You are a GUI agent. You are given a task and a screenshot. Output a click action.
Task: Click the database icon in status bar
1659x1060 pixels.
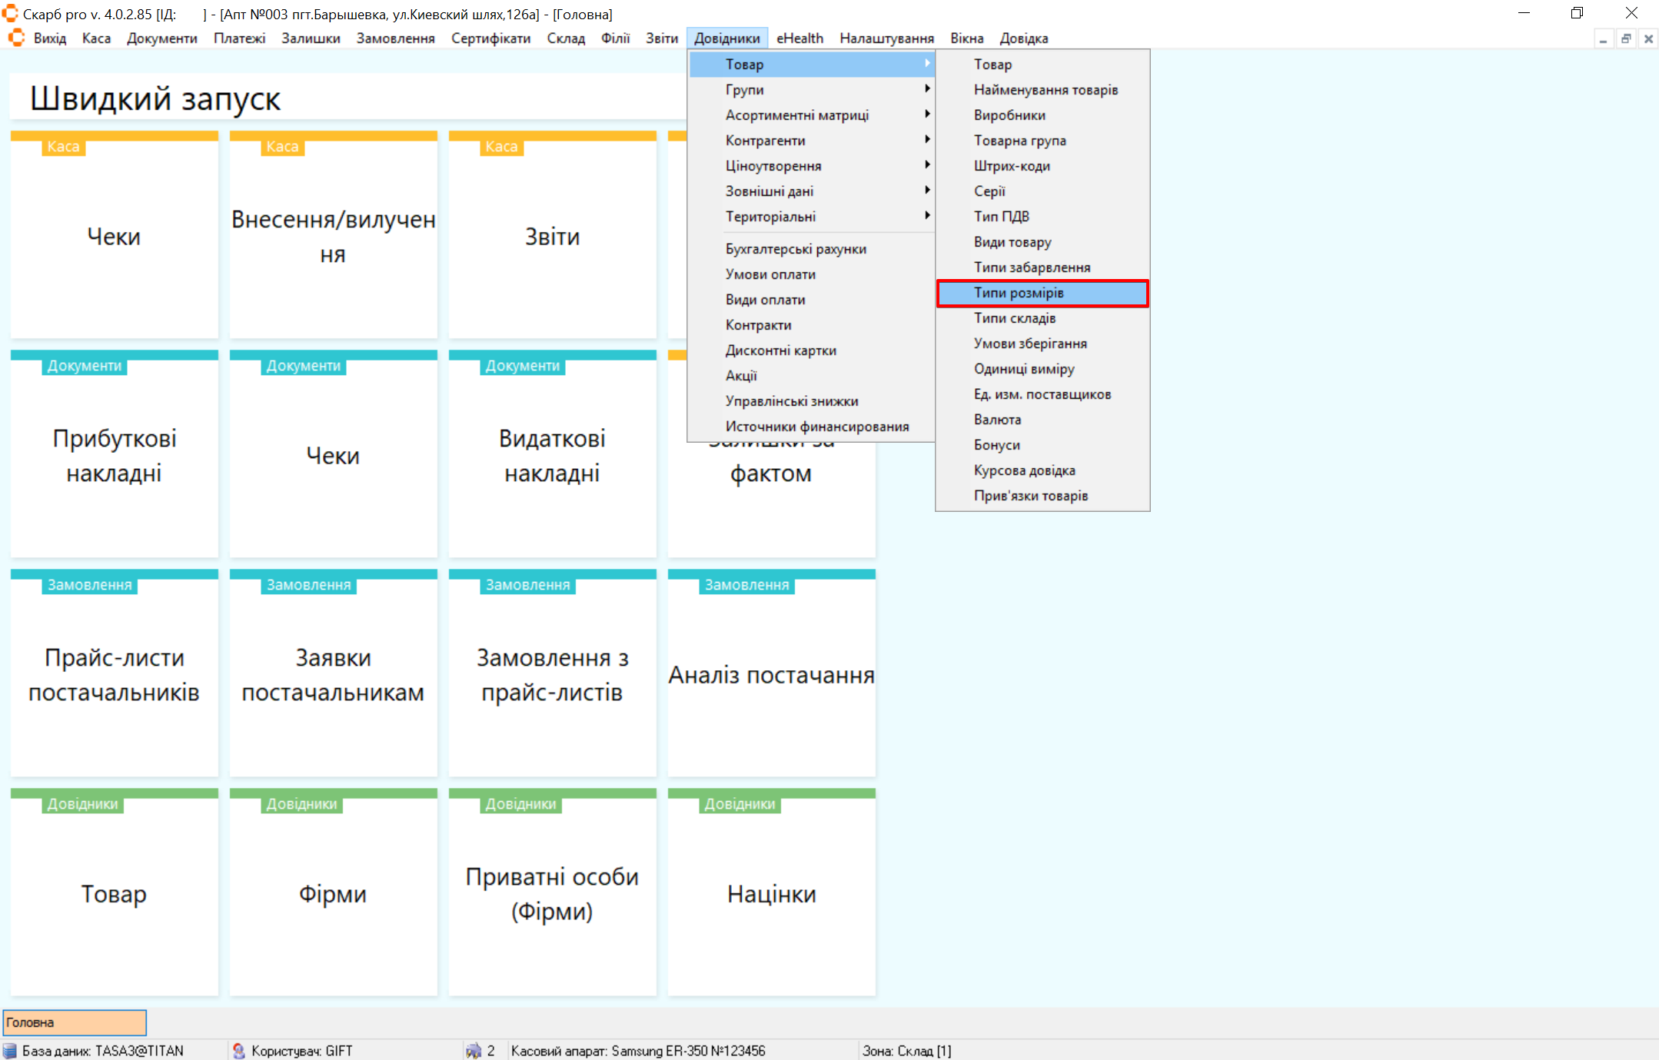coord(10,1051)
